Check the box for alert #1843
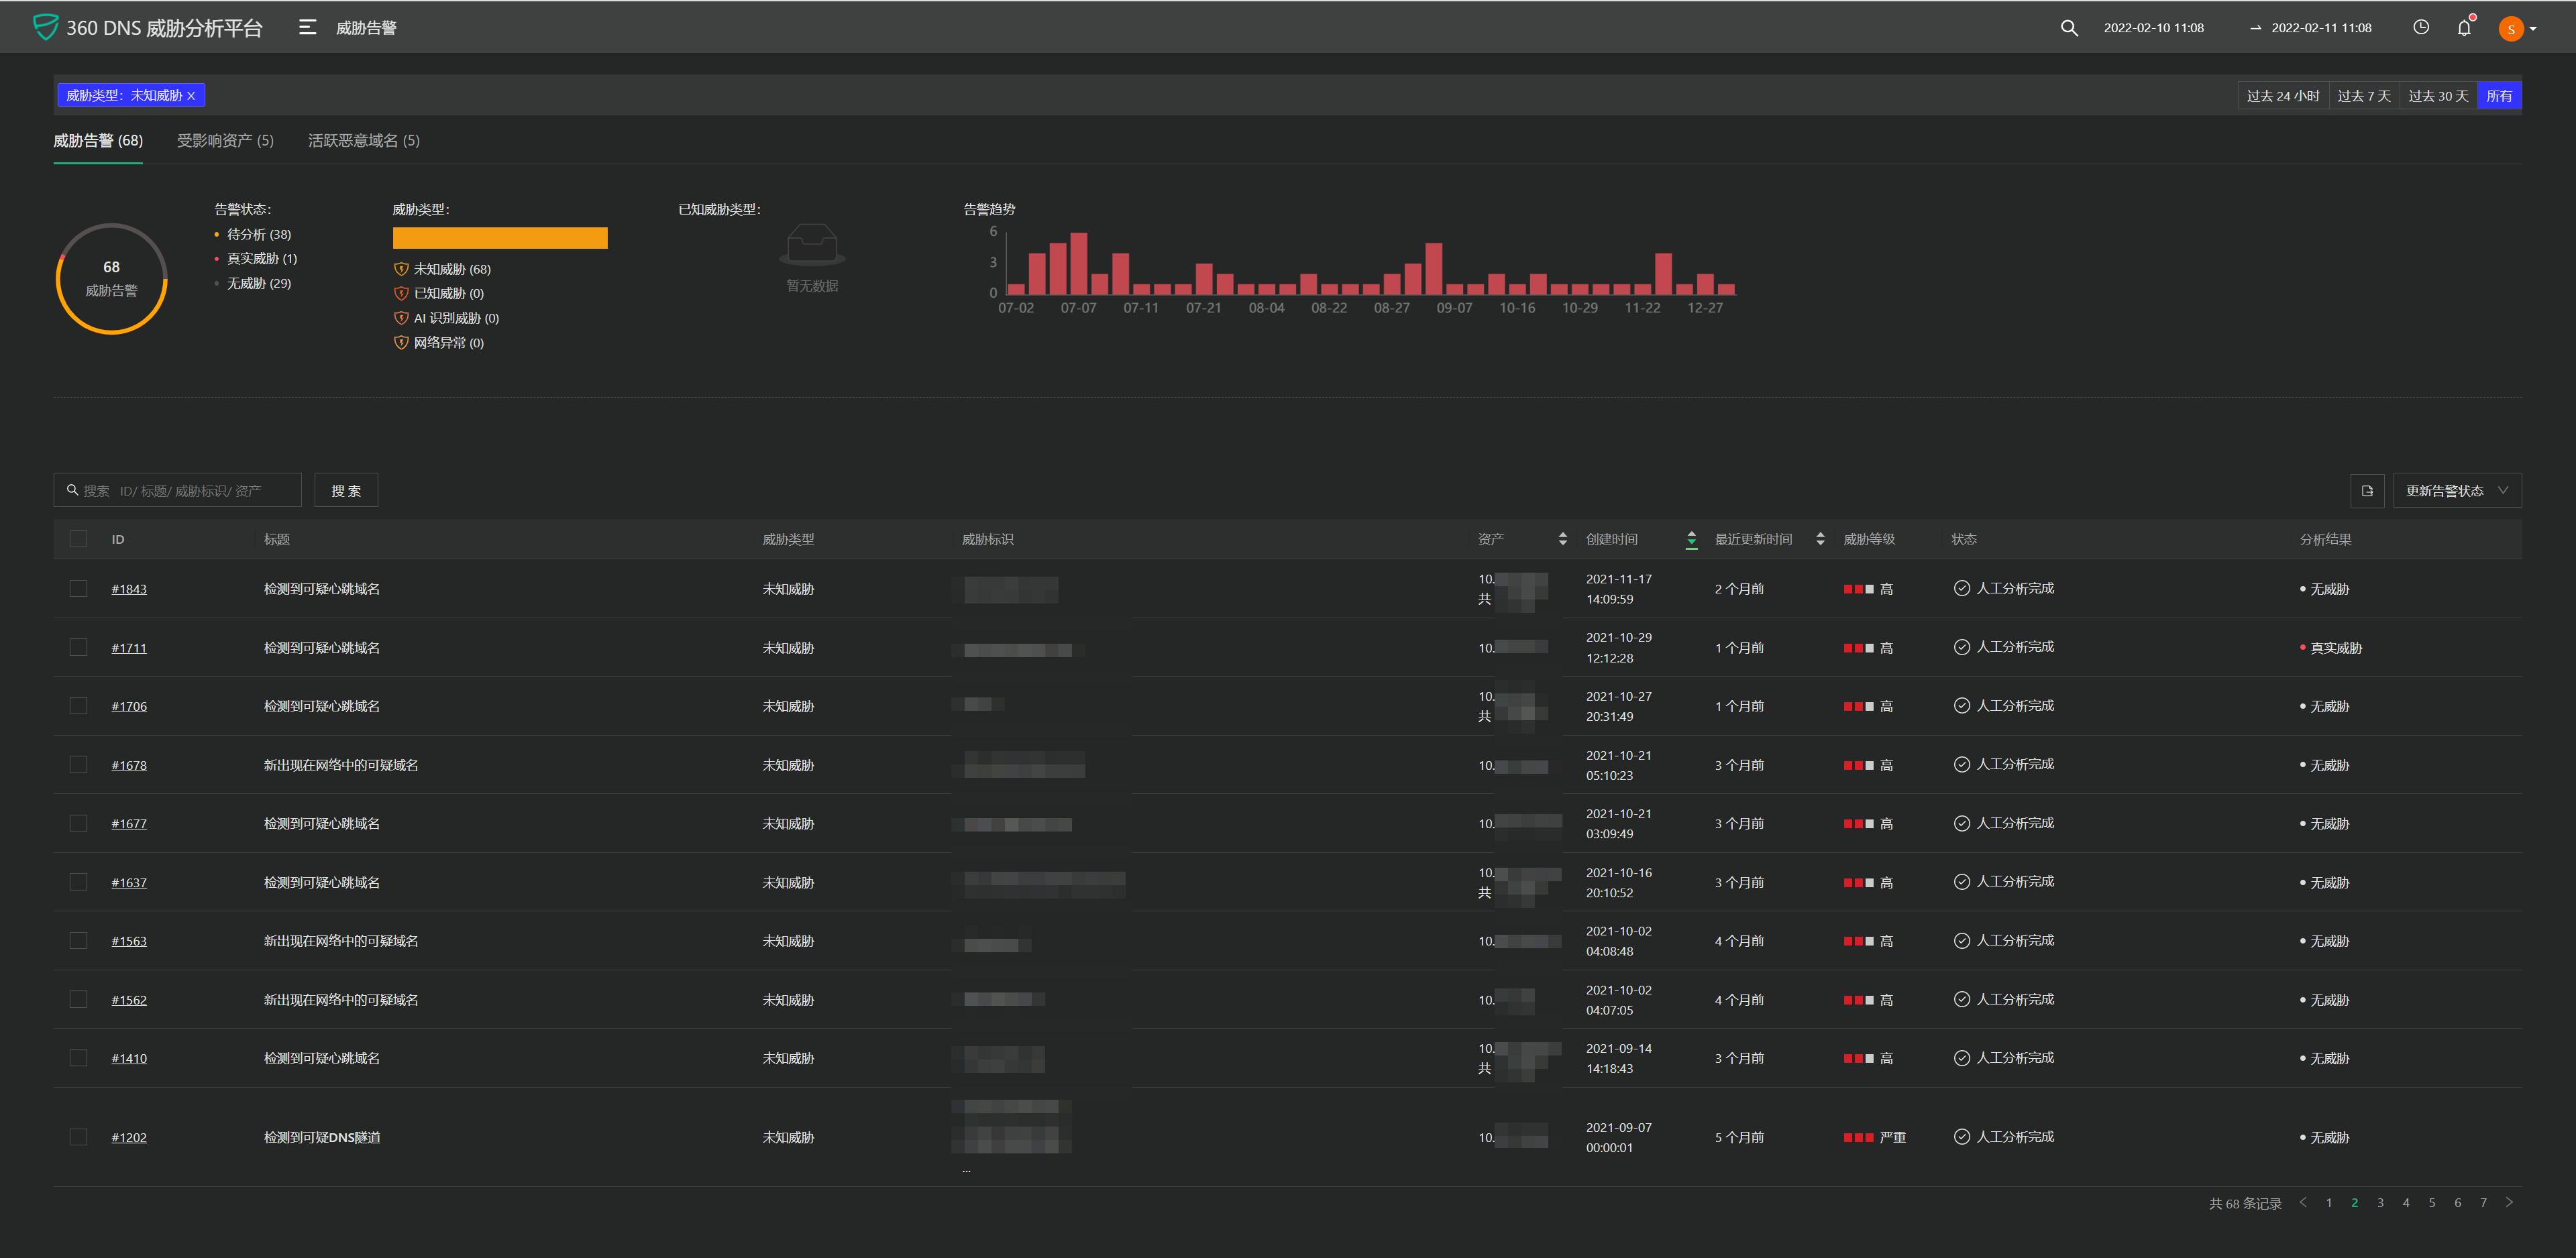 [x=78, y=589]
